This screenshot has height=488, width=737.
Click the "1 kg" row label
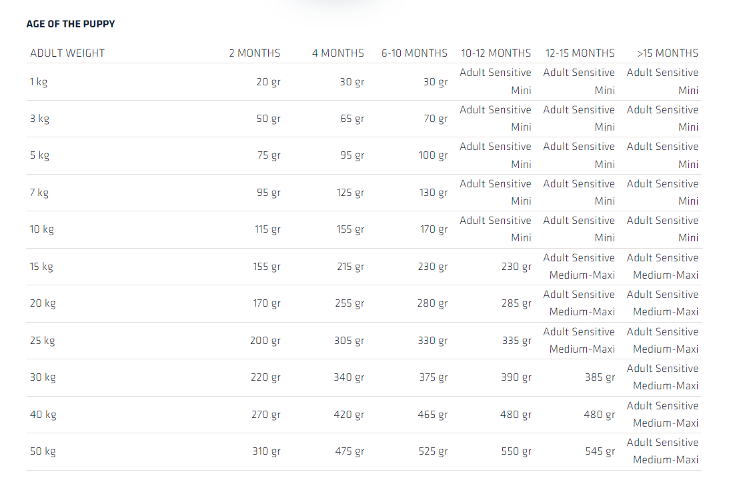39,82
